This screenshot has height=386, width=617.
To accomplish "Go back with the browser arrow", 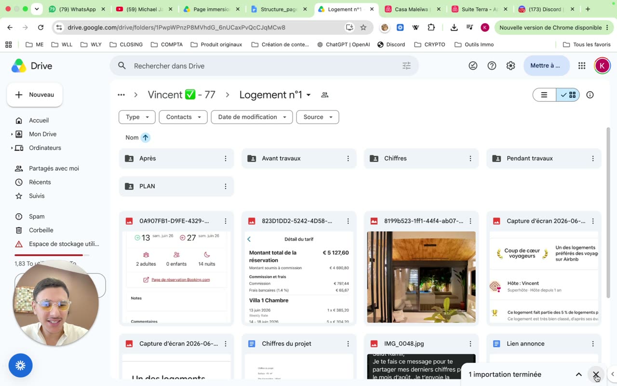I will pyautogui.click(x=10, y=28).
